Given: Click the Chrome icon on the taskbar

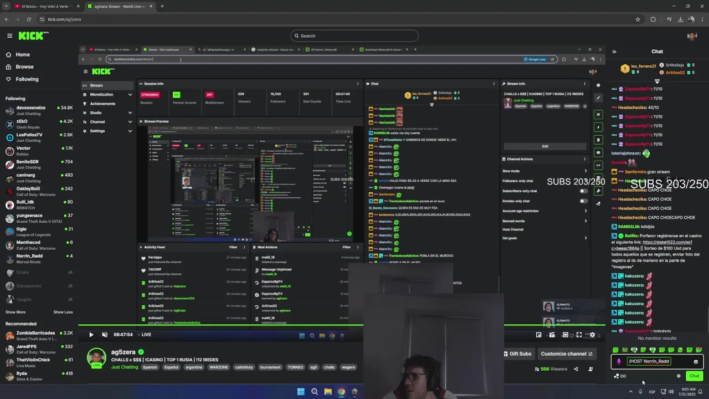Looking at the screenshot, I should [x=341, y=392].
